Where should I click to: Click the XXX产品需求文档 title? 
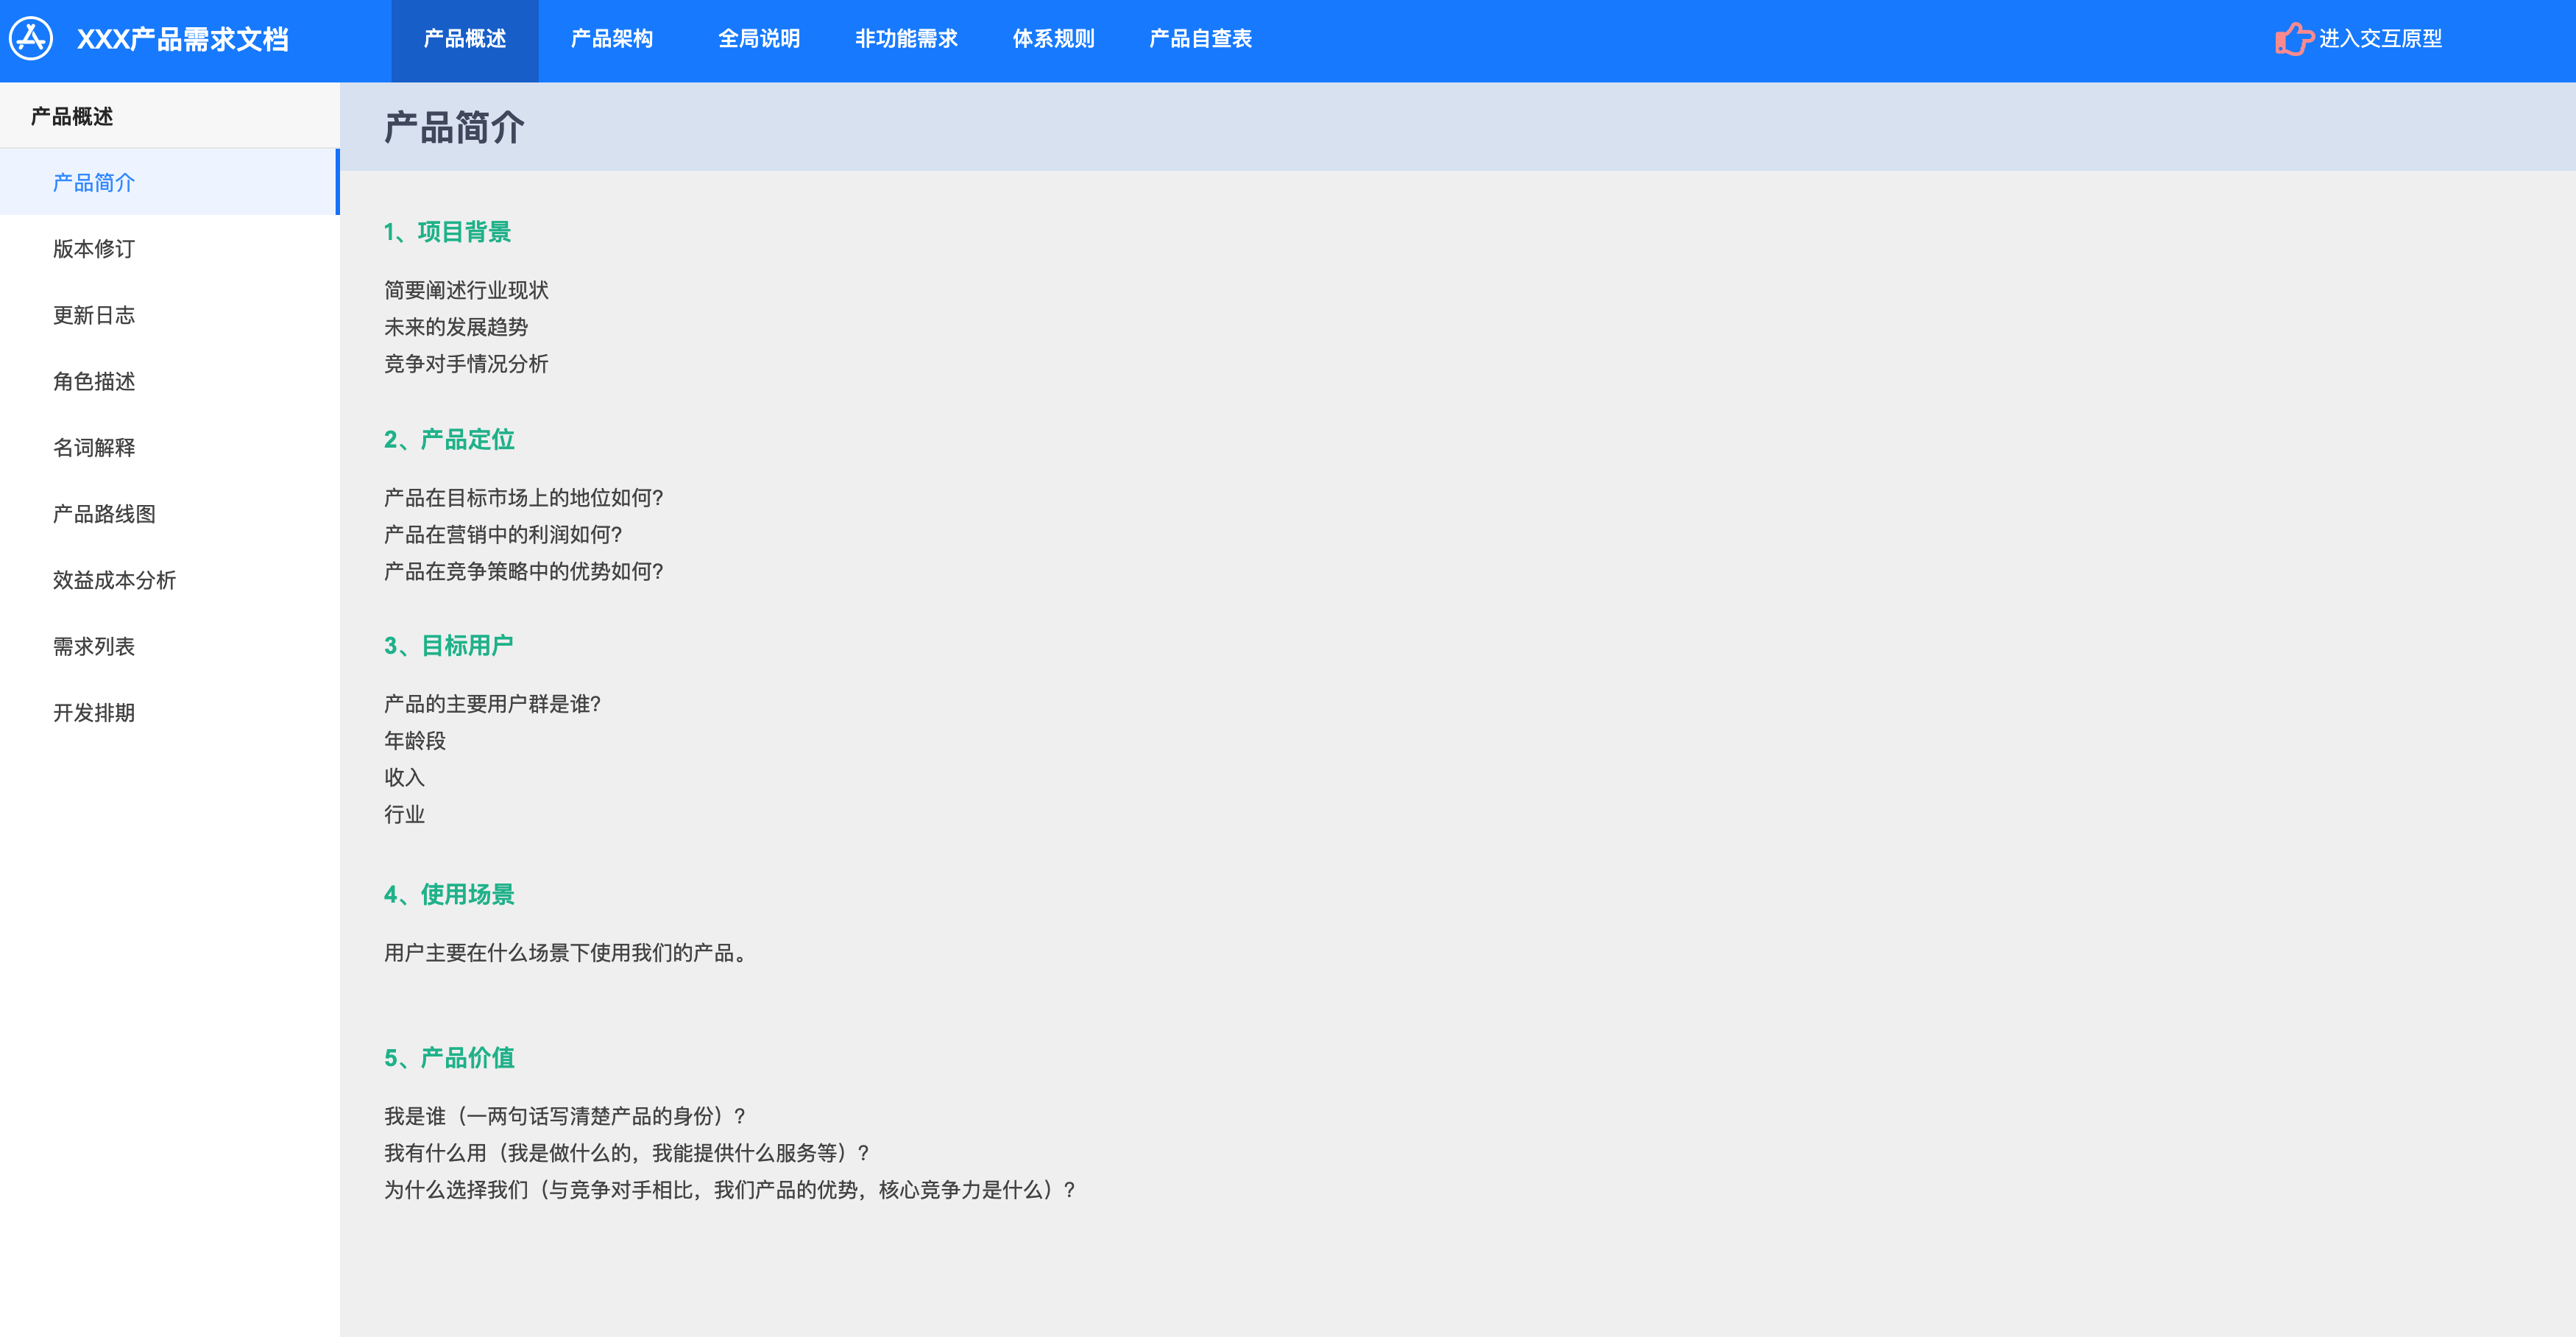(x=183, y=39)
